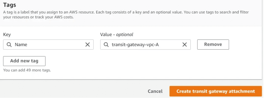Image resolution: width=267 pixels, height=98 pixels.
Task: Remove the Name tag row
Action: tap(213, 44)
